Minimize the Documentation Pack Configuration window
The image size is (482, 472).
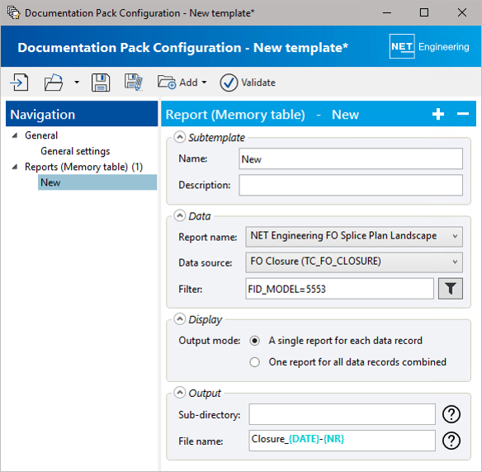tap(387, 13)
